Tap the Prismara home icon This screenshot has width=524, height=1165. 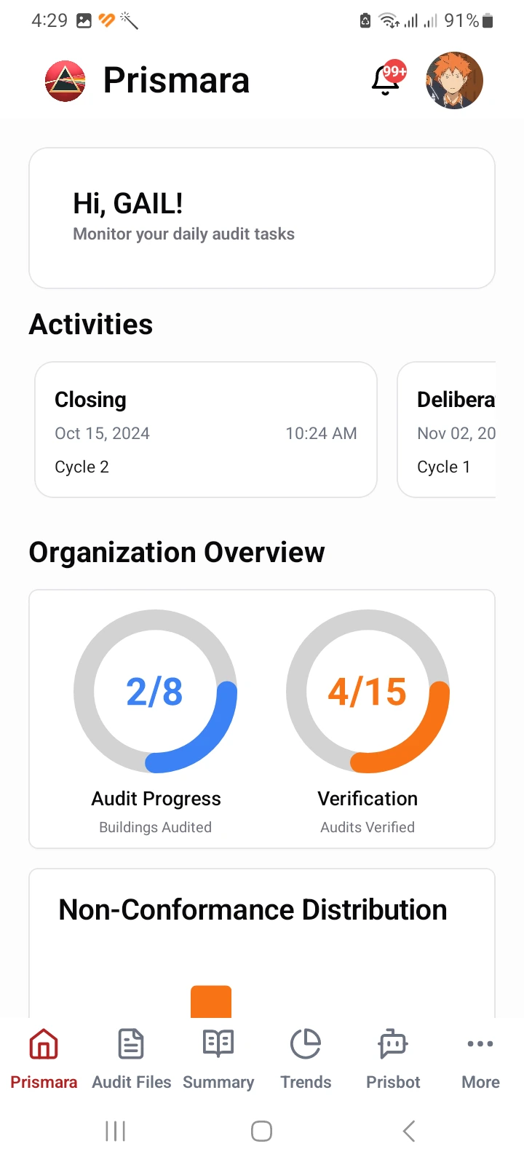[44, 1044]
